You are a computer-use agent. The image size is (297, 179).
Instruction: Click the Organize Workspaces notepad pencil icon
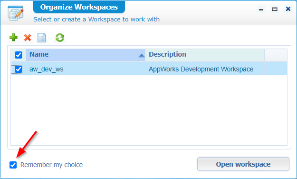[16, 13]
